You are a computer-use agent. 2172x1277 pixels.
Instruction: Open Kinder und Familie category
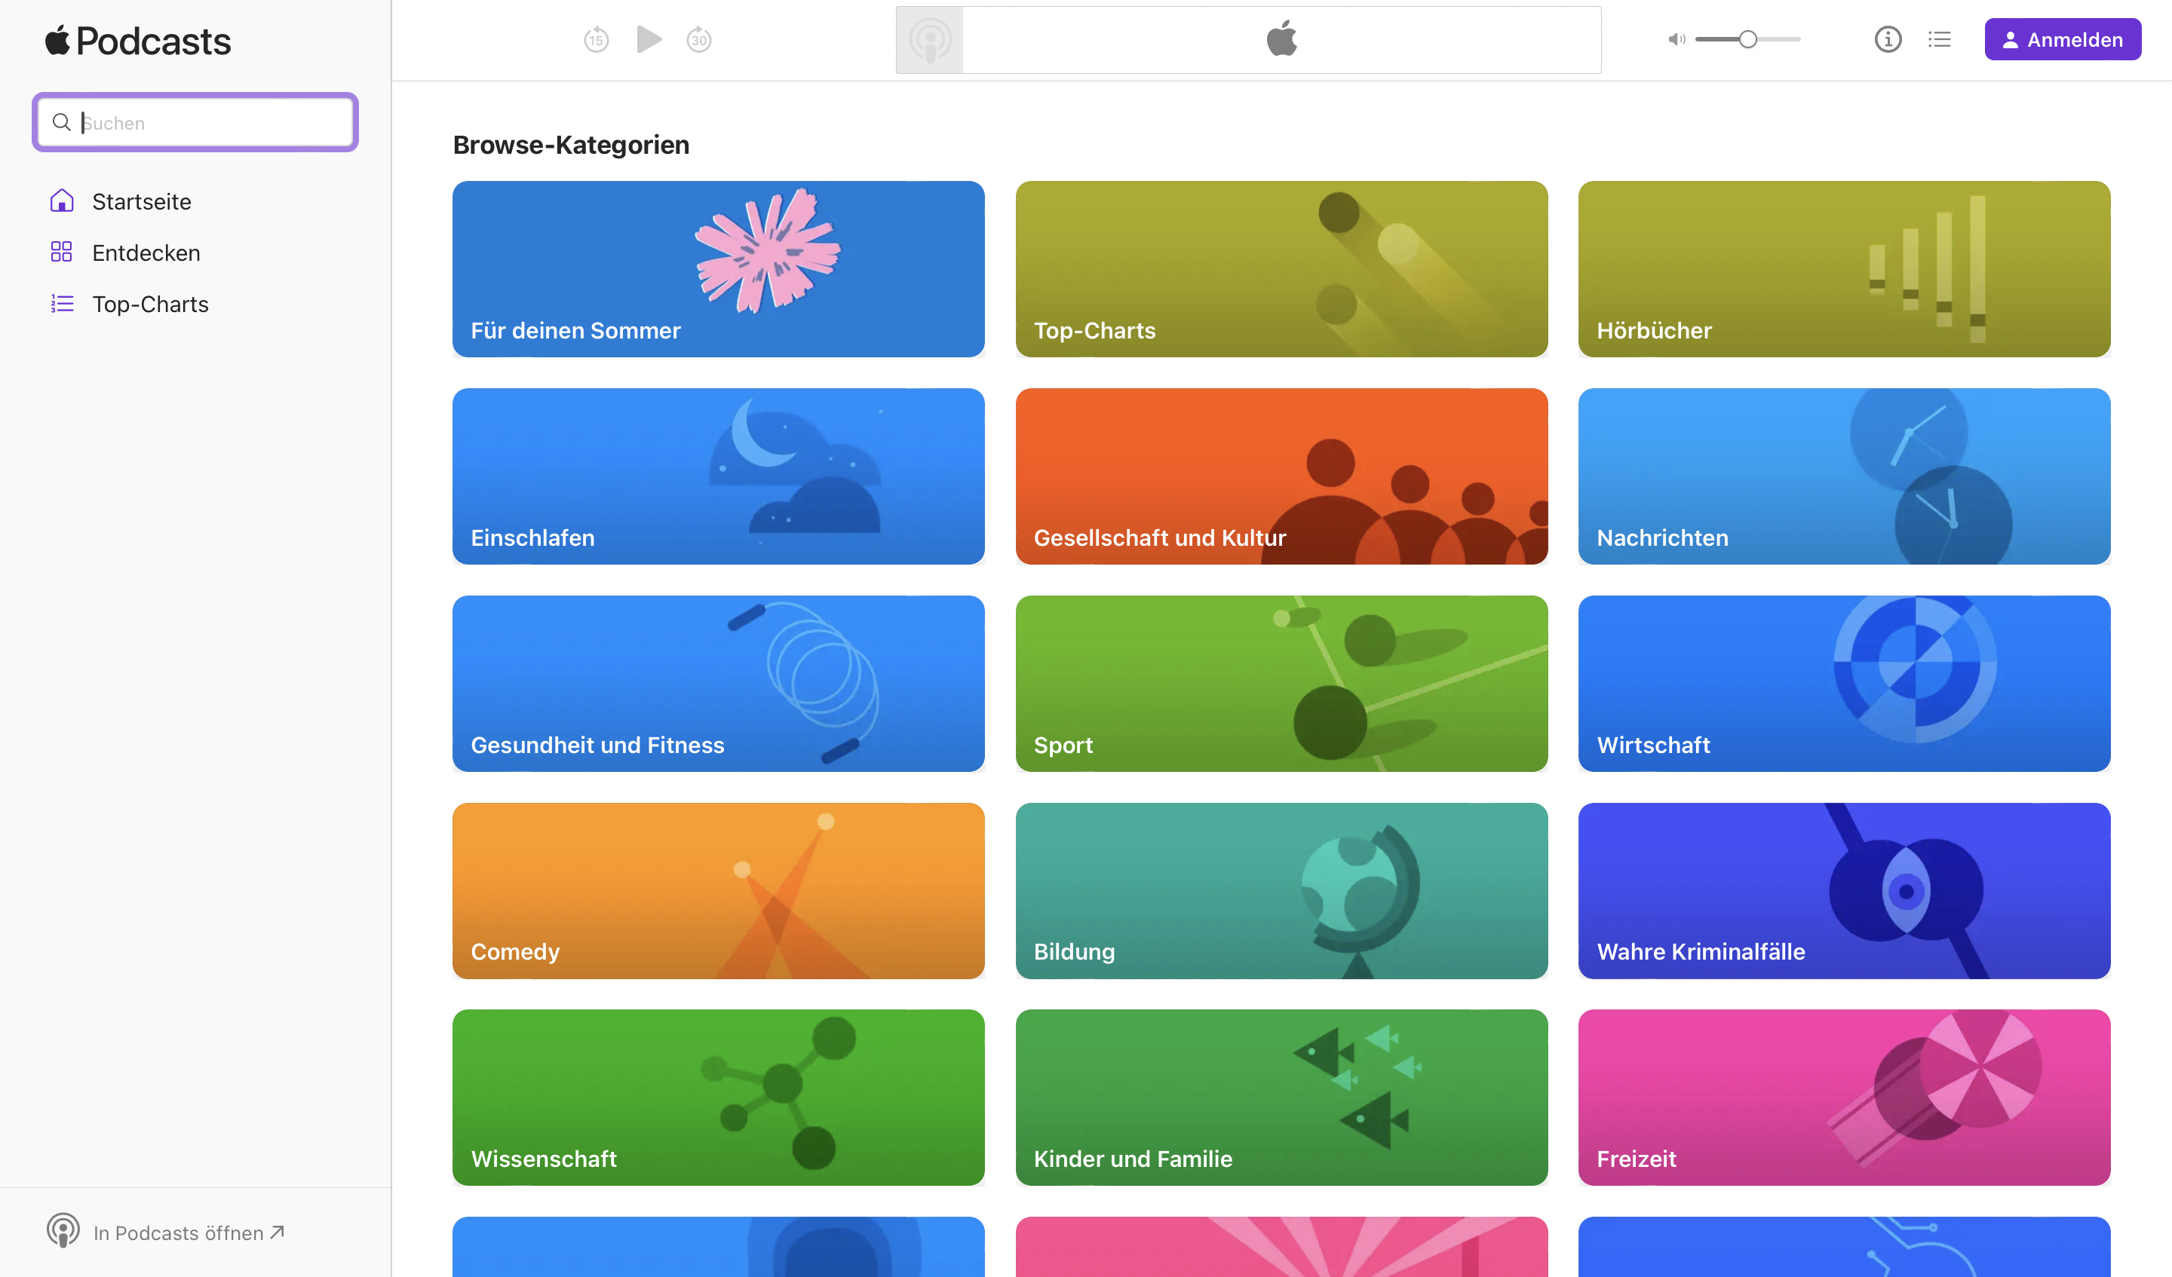click(1281, 1098)
